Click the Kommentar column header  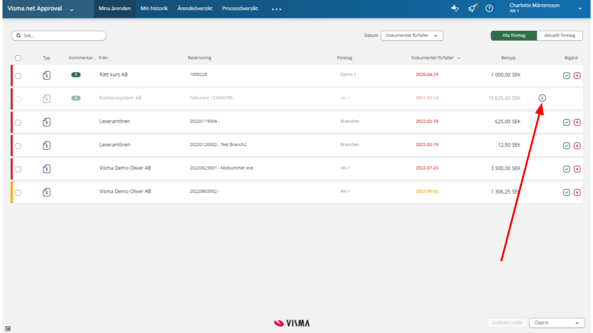82,58
